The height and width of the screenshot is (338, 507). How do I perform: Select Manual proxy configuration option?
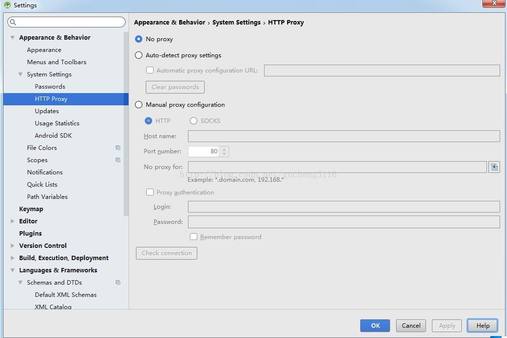pyautogui.click(x=139, y=105)
